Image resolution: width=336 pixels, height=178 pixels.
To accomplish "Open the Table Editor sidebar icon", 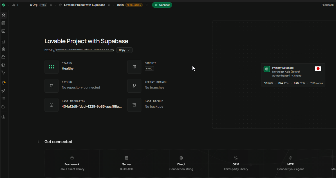I will pos(3,23).
